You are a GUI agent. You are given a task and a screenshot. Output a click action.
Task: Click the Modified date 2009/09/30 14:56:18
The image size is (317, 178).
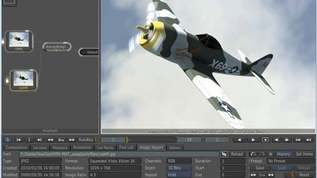(41, 175)
